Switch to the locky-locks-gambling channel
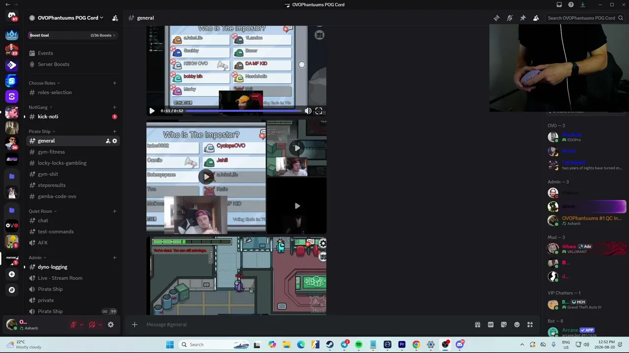This screenshot has height=353, width=629. pos(72,163)
